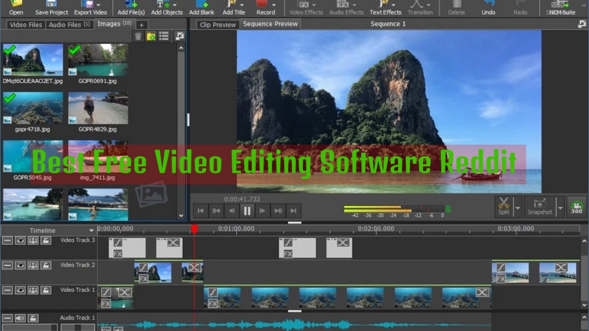This screenshot has width=589, height=331.
Task: Click FX on first Video Track 3 clip
Action: click(x=118, y=254)
